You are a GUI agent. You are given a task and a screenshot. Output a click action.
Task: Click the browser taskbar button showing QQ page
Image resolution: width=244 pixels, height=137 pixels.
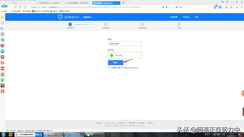(x=53, y=134)
